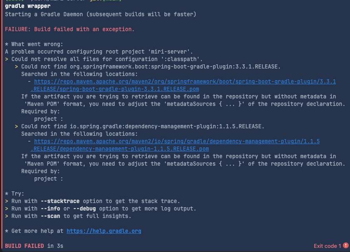This screenshot has height=252, width=350.
Task: Click the bold --scan option
Action: point(50,216)
